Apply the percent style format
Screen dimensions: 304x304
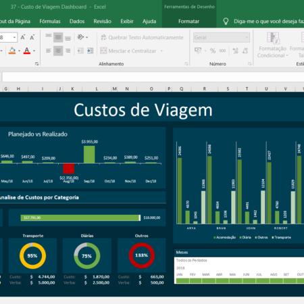pyautogui.click(x=213, y=51)
